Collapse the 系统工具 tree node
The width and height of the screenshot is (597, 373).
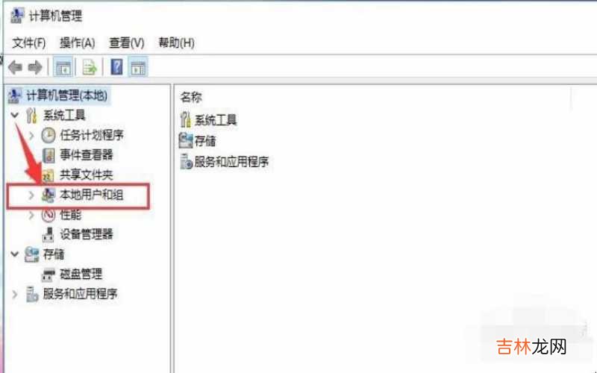(x=15, y=115)
